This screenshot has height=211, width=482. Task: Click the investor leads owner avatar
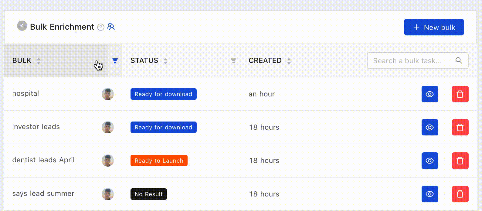point(108,127)
